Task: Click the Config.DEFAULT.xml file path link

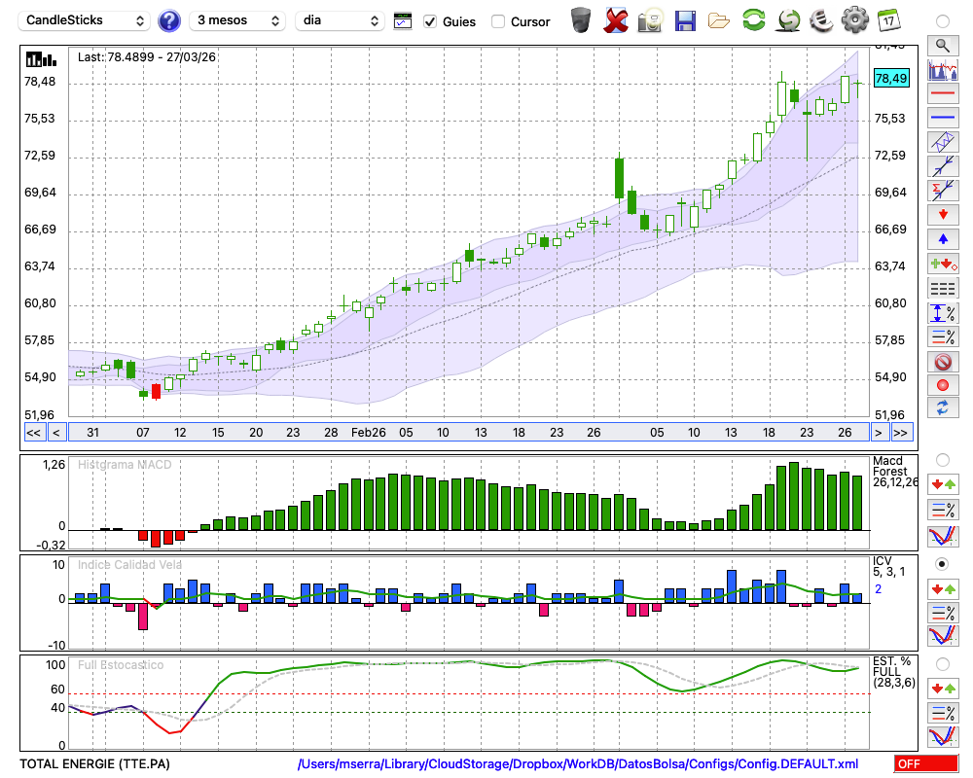Action: (578, 763)
